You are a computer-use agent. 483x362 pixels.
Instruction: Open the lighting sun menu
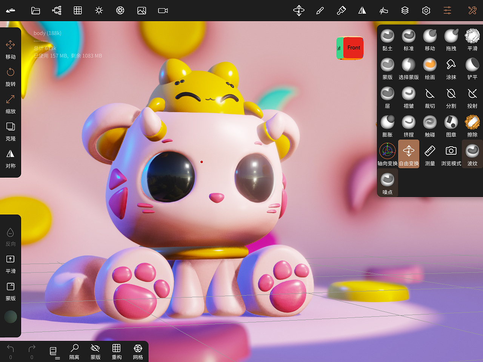click(x=99, y=11)
